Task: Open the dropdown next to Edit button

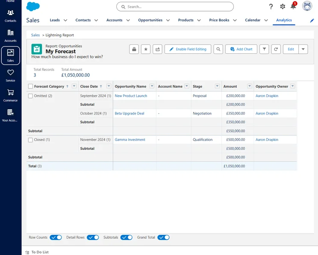Action: 303,49
